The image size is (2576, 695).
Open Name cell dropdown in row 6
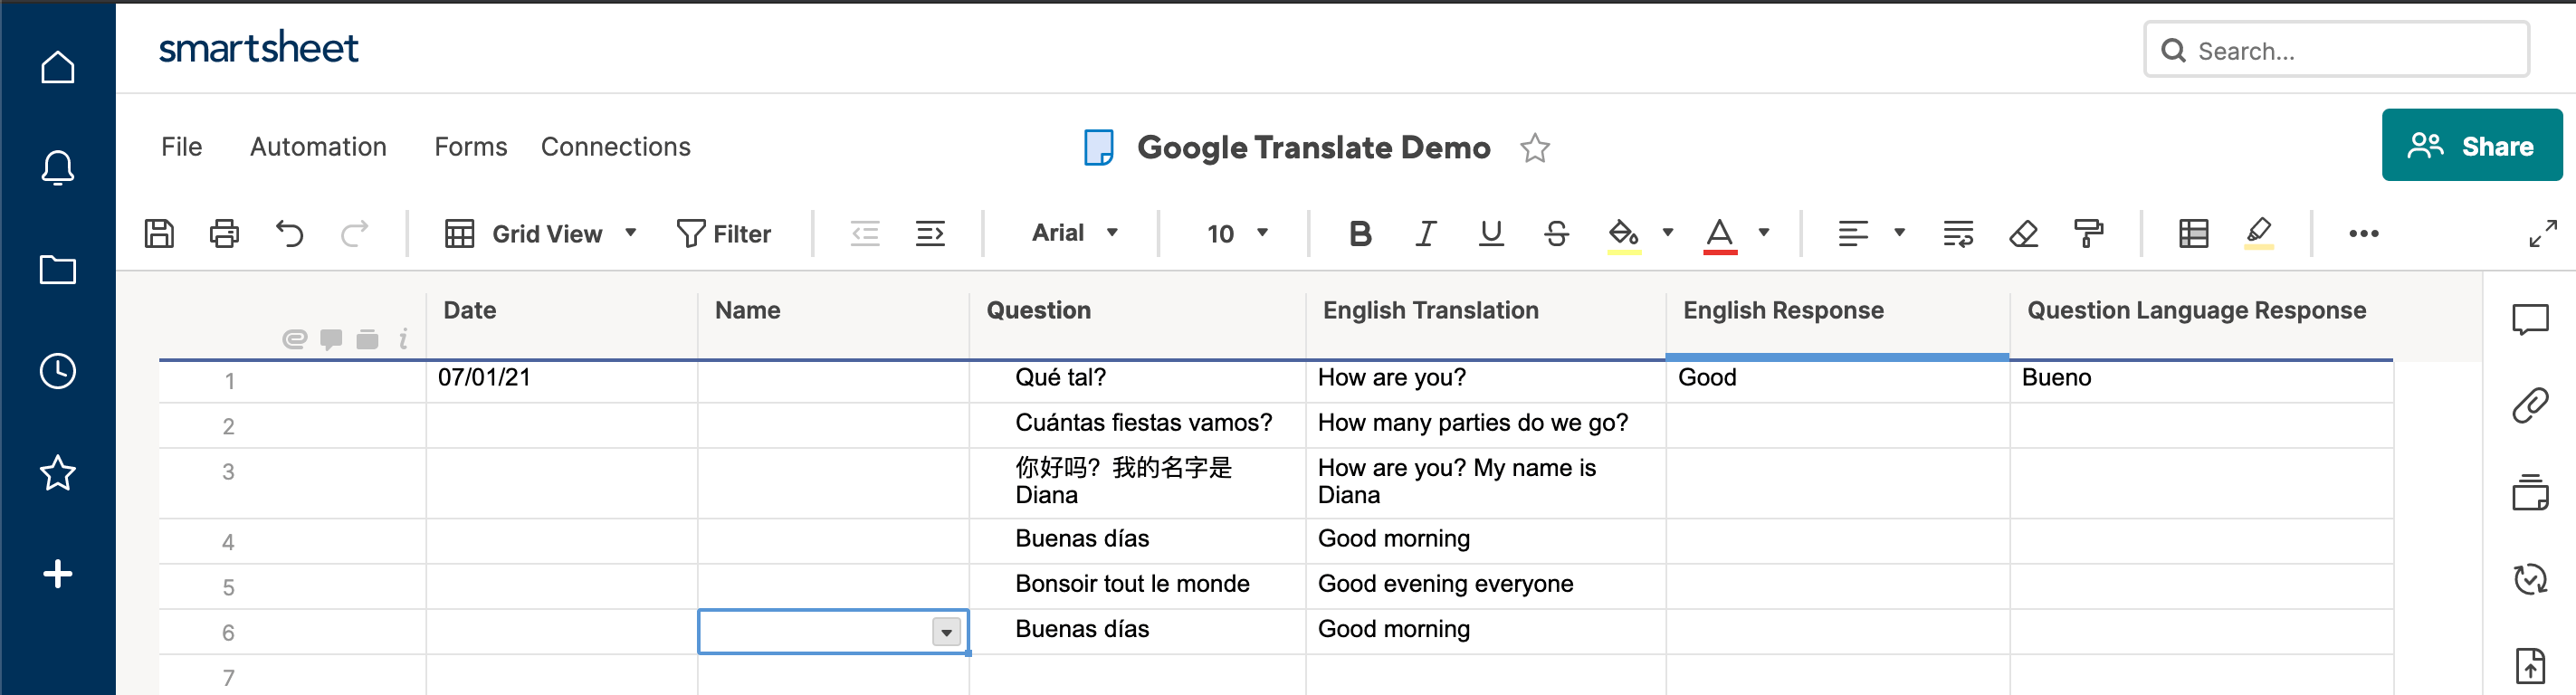click(x=945, y=632)
